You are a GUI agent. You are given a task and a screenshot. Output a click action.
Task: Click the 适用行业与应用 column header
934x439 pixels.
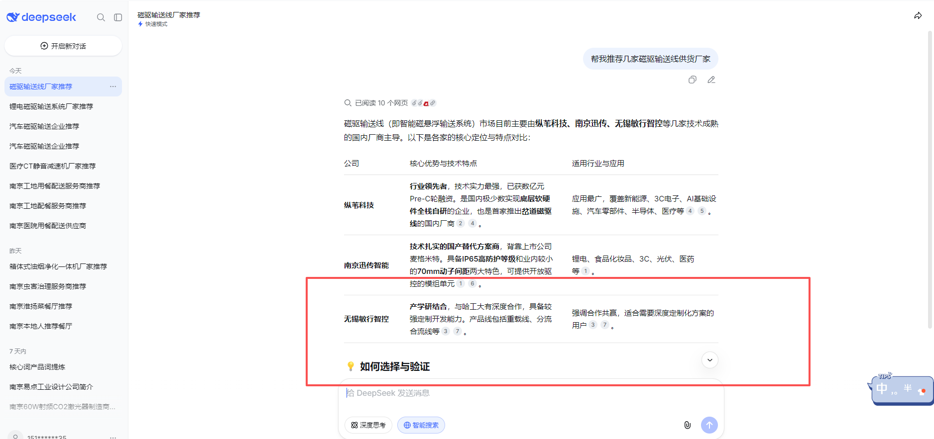tap(598, 163)
